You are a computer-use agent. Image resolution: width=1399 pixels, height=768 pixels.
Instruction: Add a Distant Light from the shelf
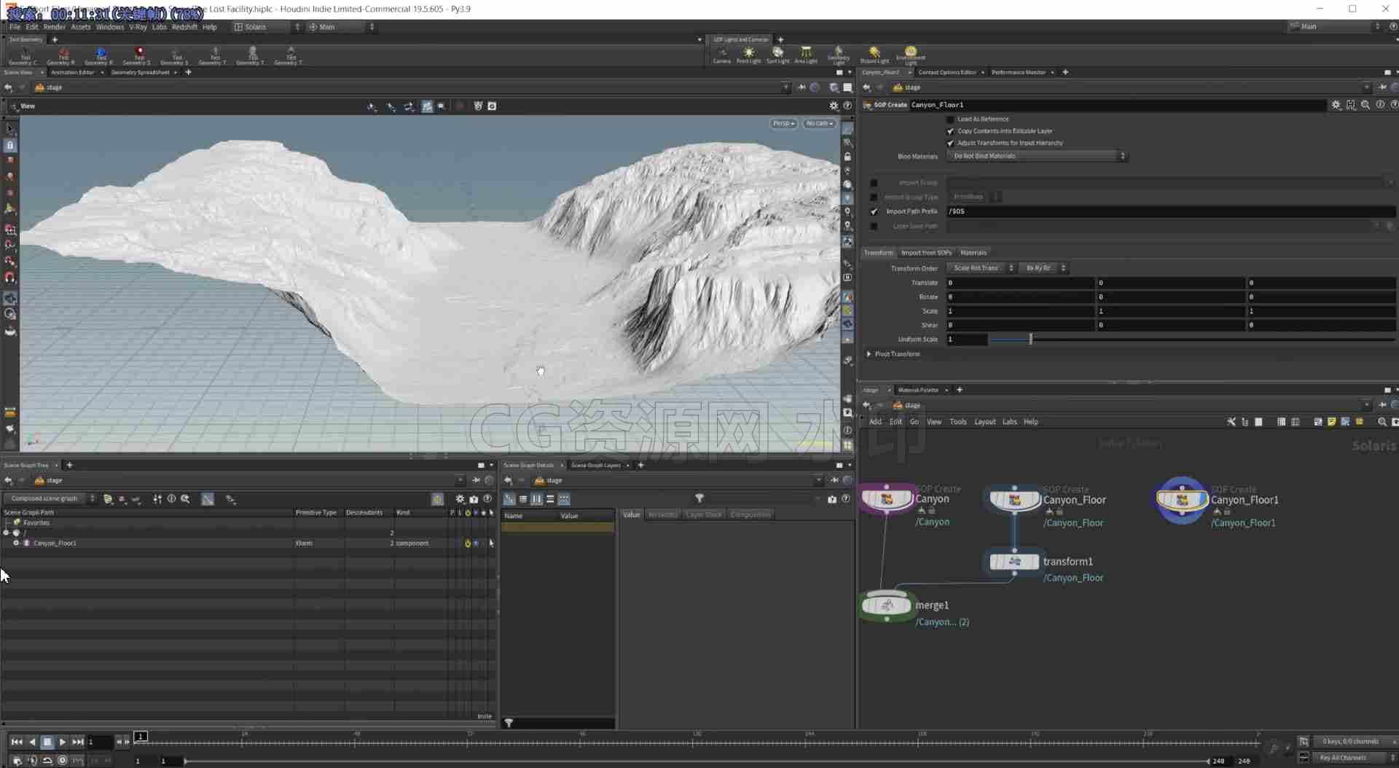tap(874, 55)
